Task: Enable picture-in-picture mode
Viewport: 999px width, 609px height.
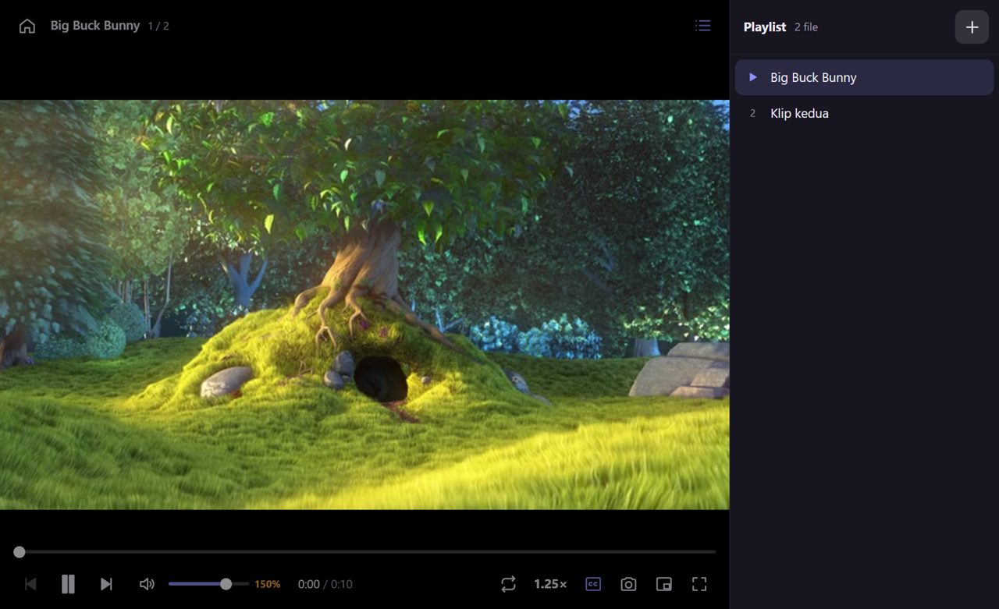Action: tap(664, 584)
